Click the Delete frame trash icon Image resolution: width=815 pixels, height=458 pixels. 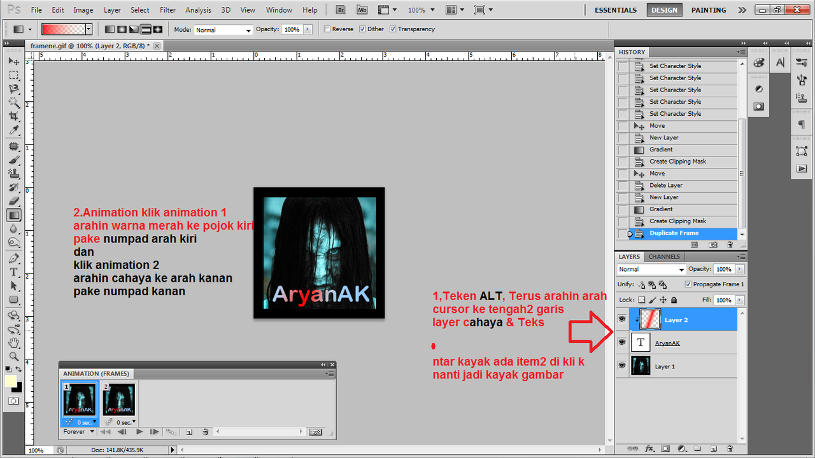(x=204, y=431)
